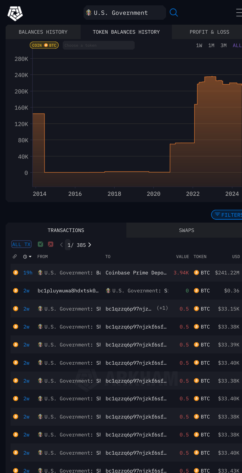Click the (+1) extra recipients indicator
The height and width of the screenshot is (473, 242).
(162, 308)
